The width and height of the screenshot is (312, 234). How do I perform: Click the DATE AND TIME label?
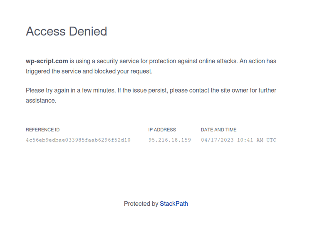click(x=218, y=130)
